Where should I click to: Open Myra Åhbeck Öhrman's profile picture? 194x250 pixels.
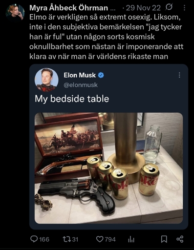coord(15,13)
